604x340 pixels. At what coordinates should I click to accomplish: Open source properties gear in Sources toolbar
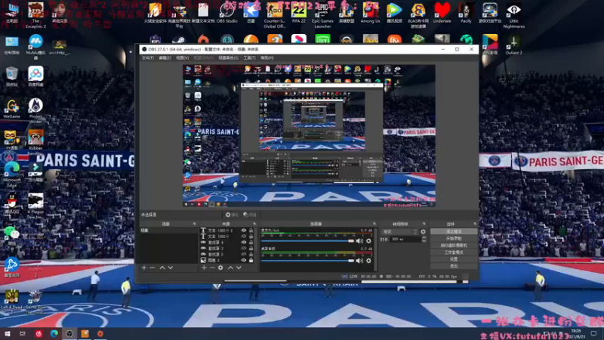(220, 267)
